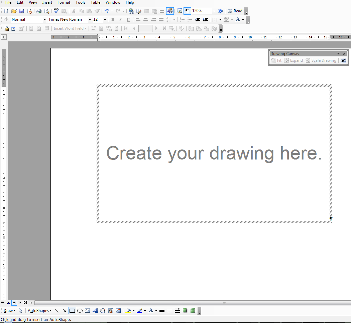Open the Style dropdown showing Normal
The image size is (351, 323).
(x=44, y=20)
